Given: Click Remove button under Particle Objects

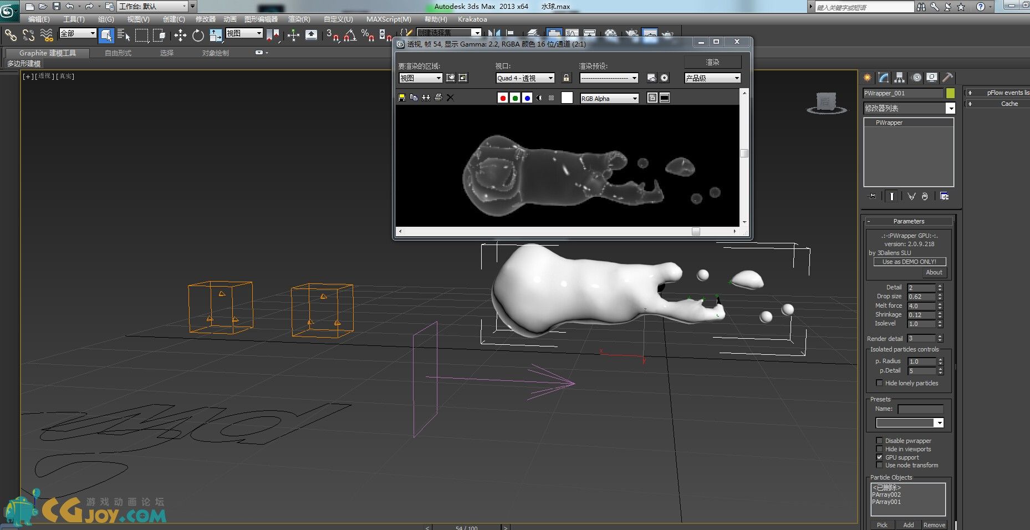Looking at the screenshot, I should [x=934, y=525].
